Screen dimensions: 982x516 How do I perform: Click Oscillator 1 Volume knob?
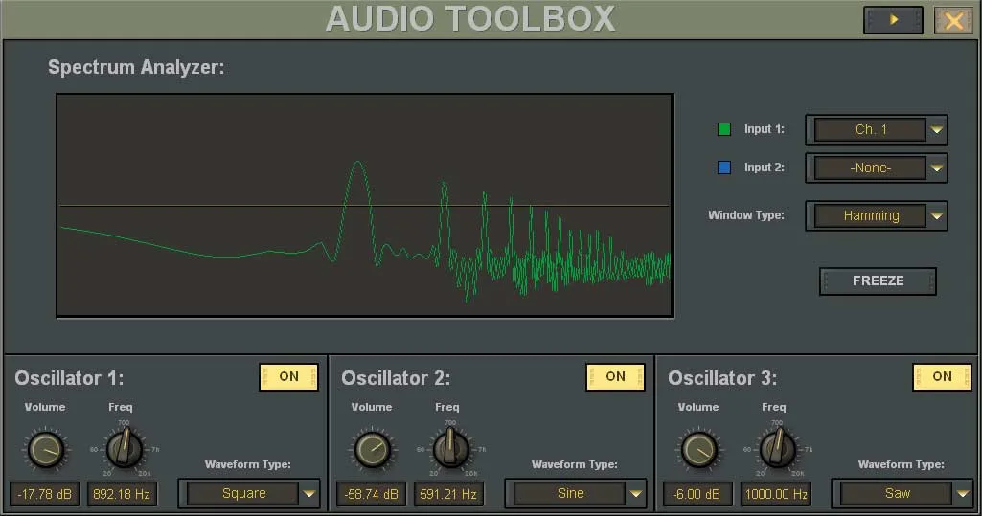[x=46, y=450]
